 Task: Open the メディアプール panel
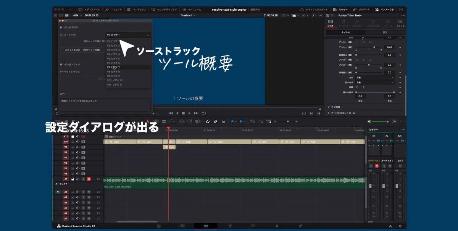point(90,9)
